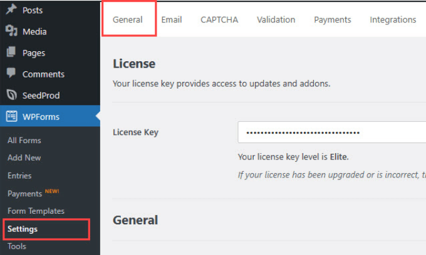This screenshot has width=426, height=255.
Task: Open Payments submenu item
Action: coord(25,194)
